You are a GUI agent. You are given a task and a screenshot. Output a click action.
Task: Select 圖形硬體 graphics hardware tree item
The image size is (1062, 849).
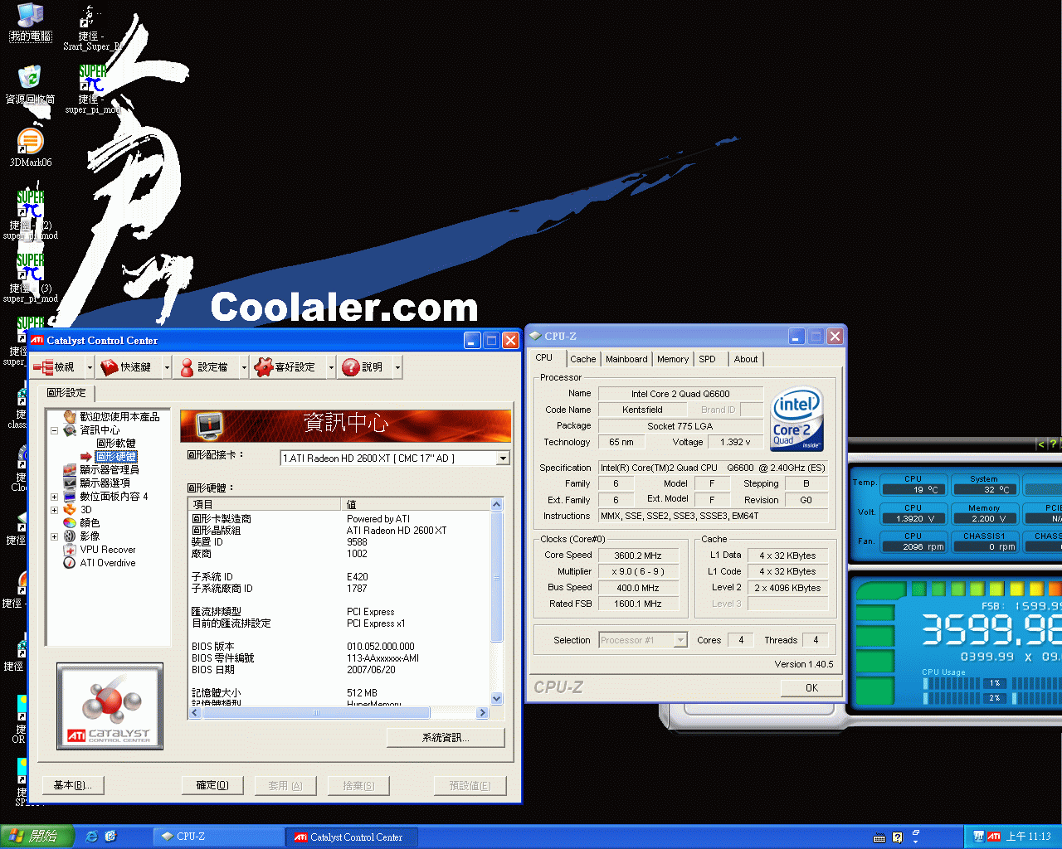(116, 457)
